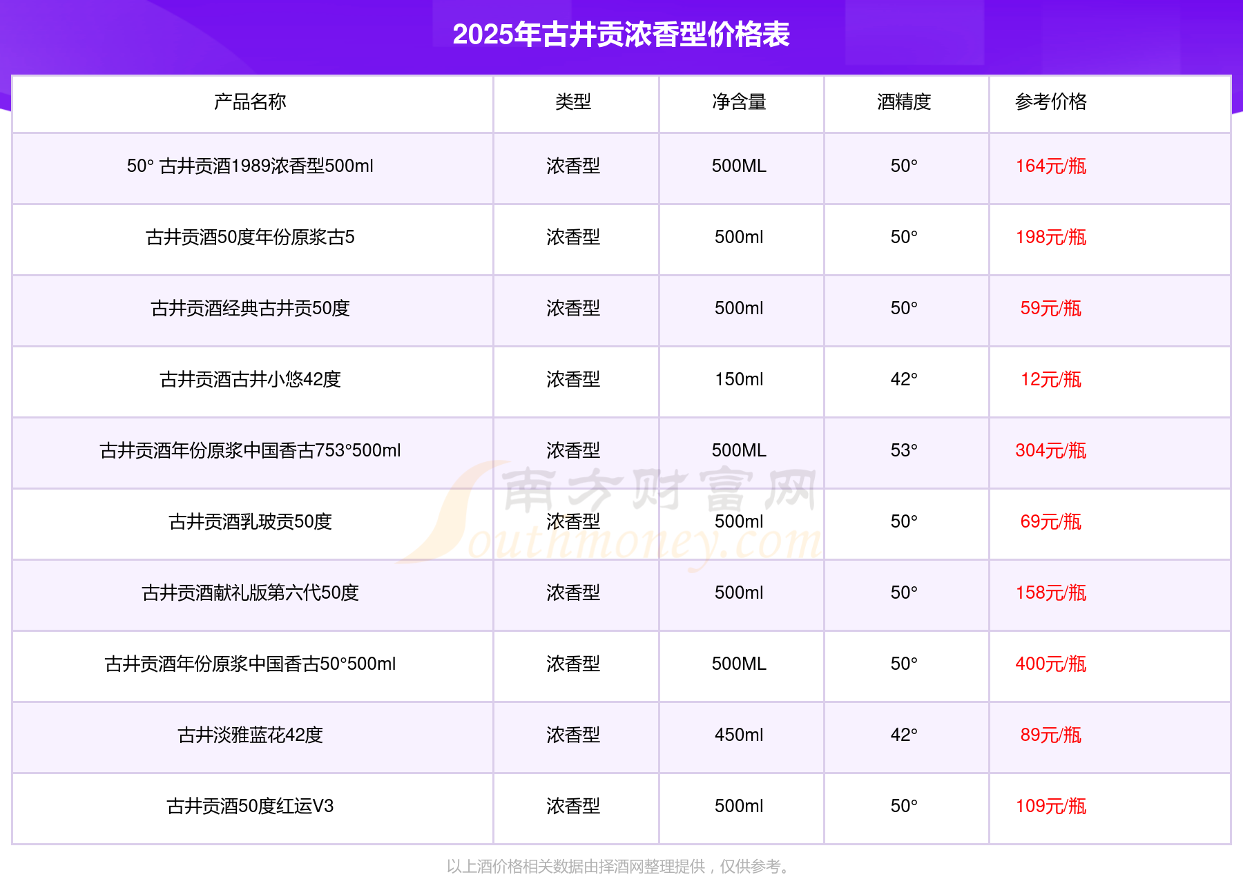This screenshot has height=877, width=1243.
Task: Select "42°" alcohol value in 淡雅蓝花 row
Action: 904,735
